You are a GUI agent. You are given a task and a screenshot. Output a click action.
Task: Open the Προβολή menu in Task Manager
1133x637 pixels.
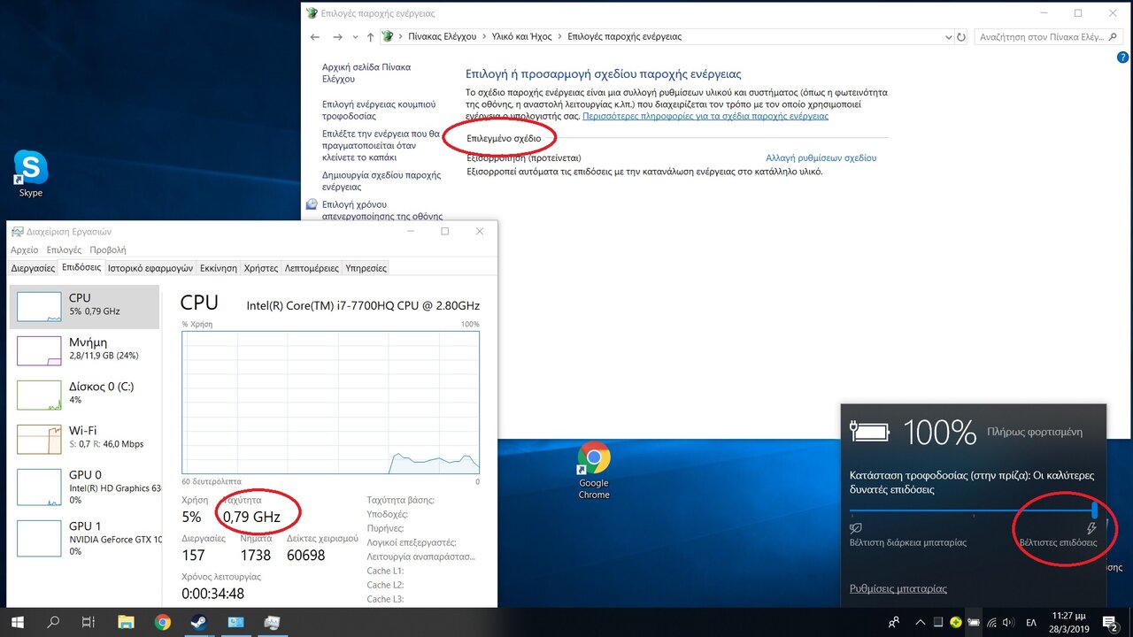[x=108, y=250]
